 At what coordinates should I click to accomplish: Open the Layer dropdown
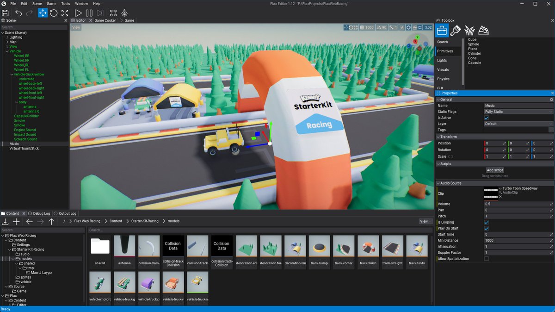(x=518, y=124)
